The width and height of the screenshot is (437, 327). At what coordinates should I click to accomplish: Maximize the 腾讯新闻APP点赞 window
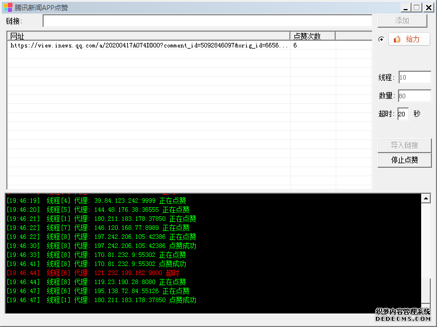tap(417, 7)
